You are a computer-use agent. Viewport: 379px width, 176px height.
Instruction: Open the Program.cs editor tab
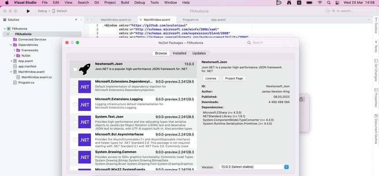(191, 20)
